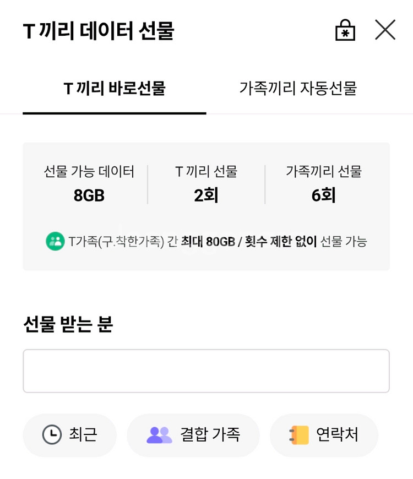Click the 선물 받는 분 heading
This screenshot has width=413, height=479.
point(68,324)
